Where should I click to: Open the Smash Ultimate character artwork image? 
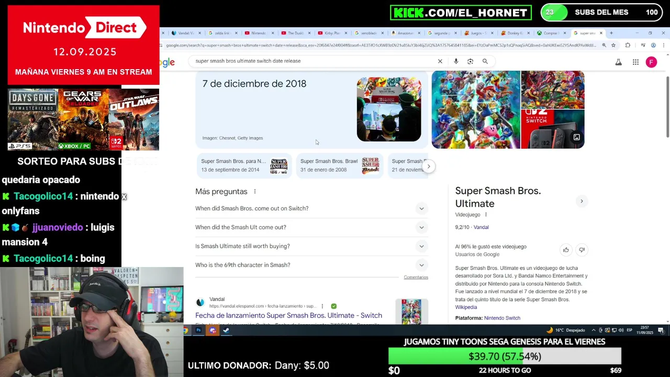click(476, 109)
